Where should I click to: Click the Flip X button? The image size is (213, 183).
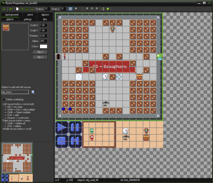[40, 52]
